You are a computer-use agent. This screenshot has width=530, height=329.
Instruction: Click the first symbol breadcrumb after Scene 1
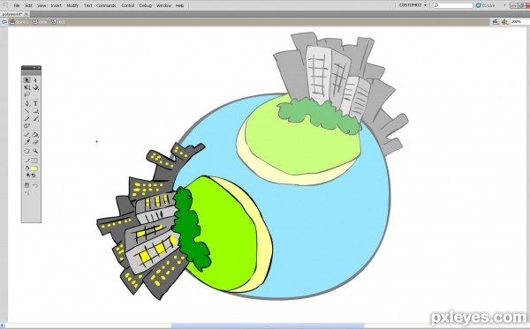point(40,22)
